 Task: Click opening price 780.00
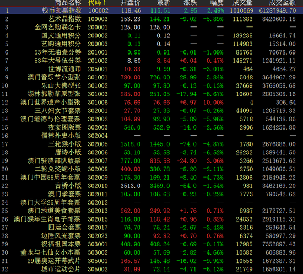click(x=131, y=77)
